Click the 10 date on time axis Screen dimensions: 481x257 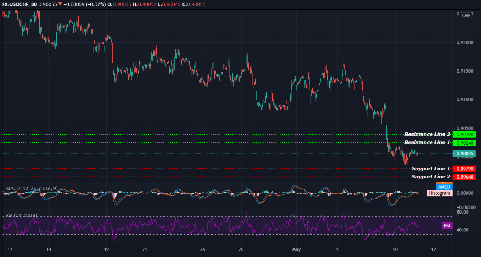pos(395,250)
